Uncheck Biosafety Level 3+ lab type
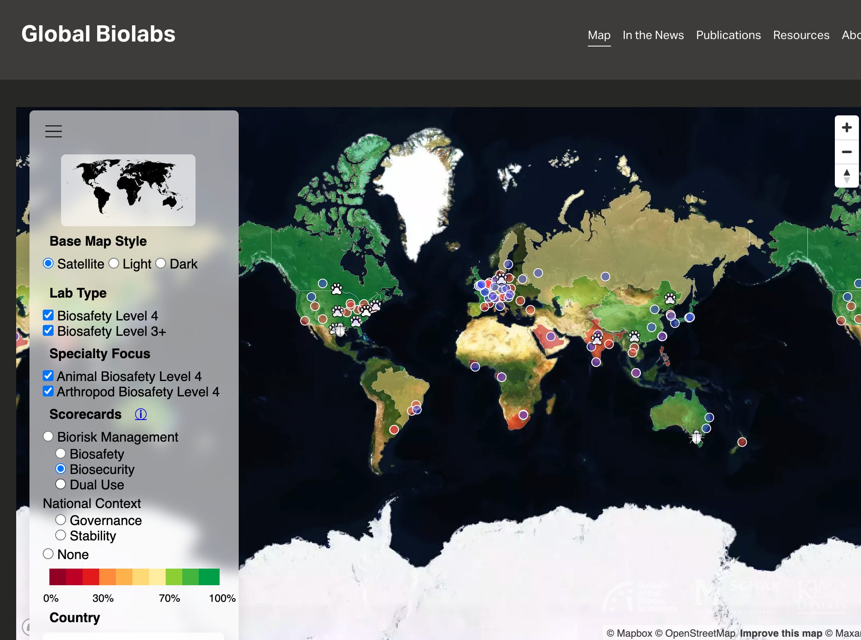861x640 pixels. [x=48, y=330]
